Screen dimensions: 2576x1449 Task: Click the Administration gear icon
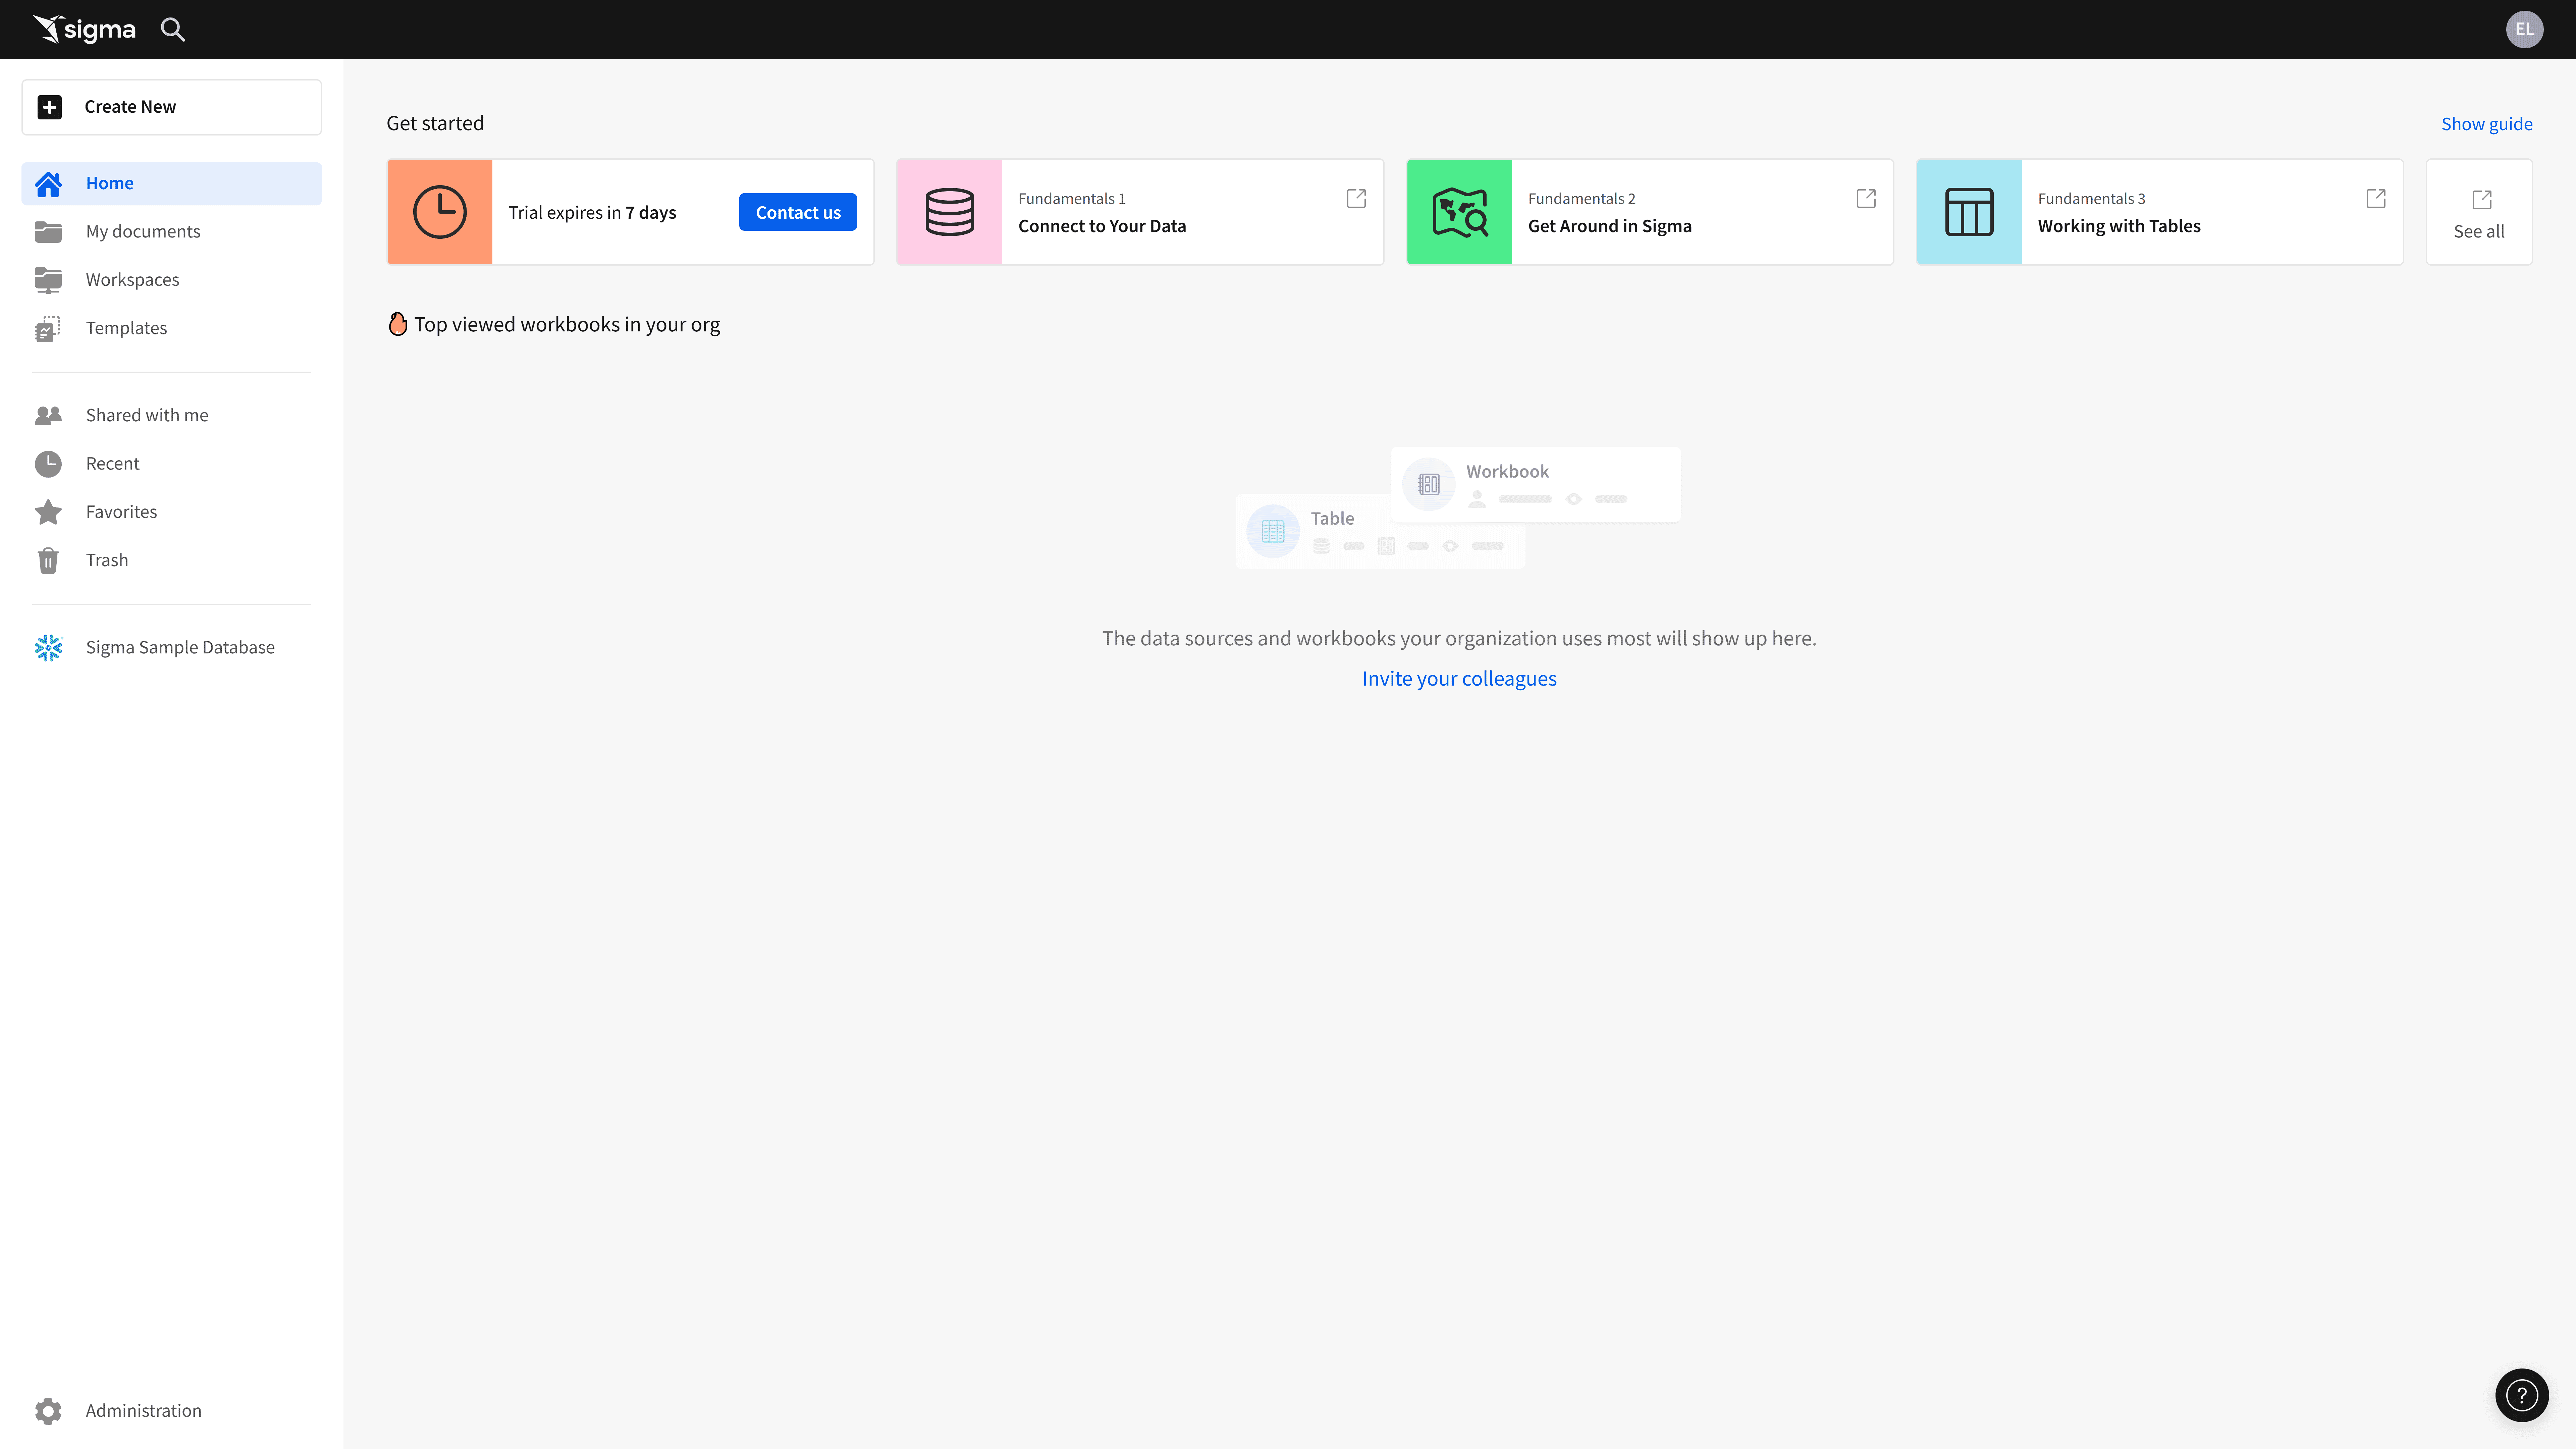click(48, 1411)
